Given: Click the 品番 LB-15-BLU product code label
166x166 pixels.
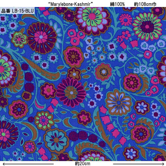Looking at the screenshot, I should pyautogui.click(x=17, y=11).
